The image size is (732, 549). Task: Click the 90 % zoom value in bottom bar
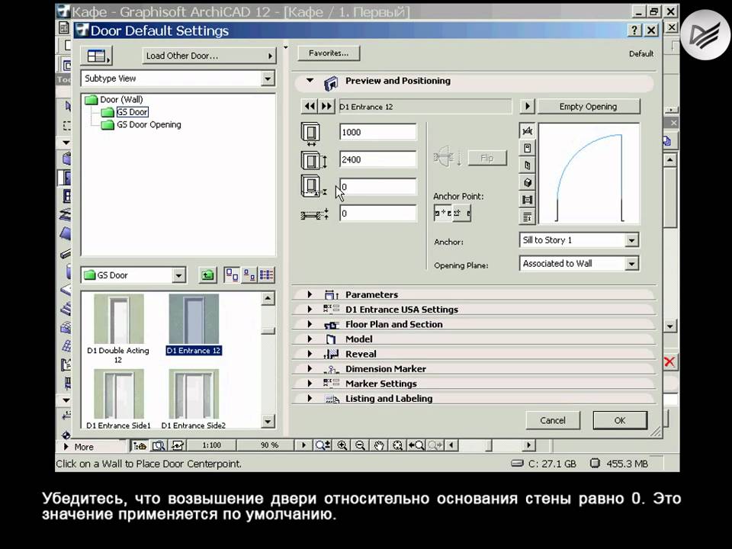[x=269, y=445]
